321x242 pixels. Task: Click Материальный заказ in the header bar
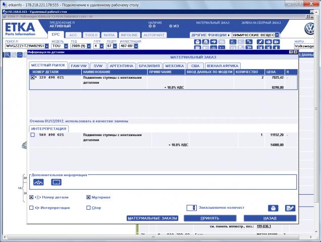(x=212, y=23)
